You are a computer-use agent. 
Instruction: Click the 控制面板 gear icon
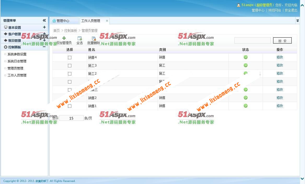pyautogui.click(x=6, y=47)
